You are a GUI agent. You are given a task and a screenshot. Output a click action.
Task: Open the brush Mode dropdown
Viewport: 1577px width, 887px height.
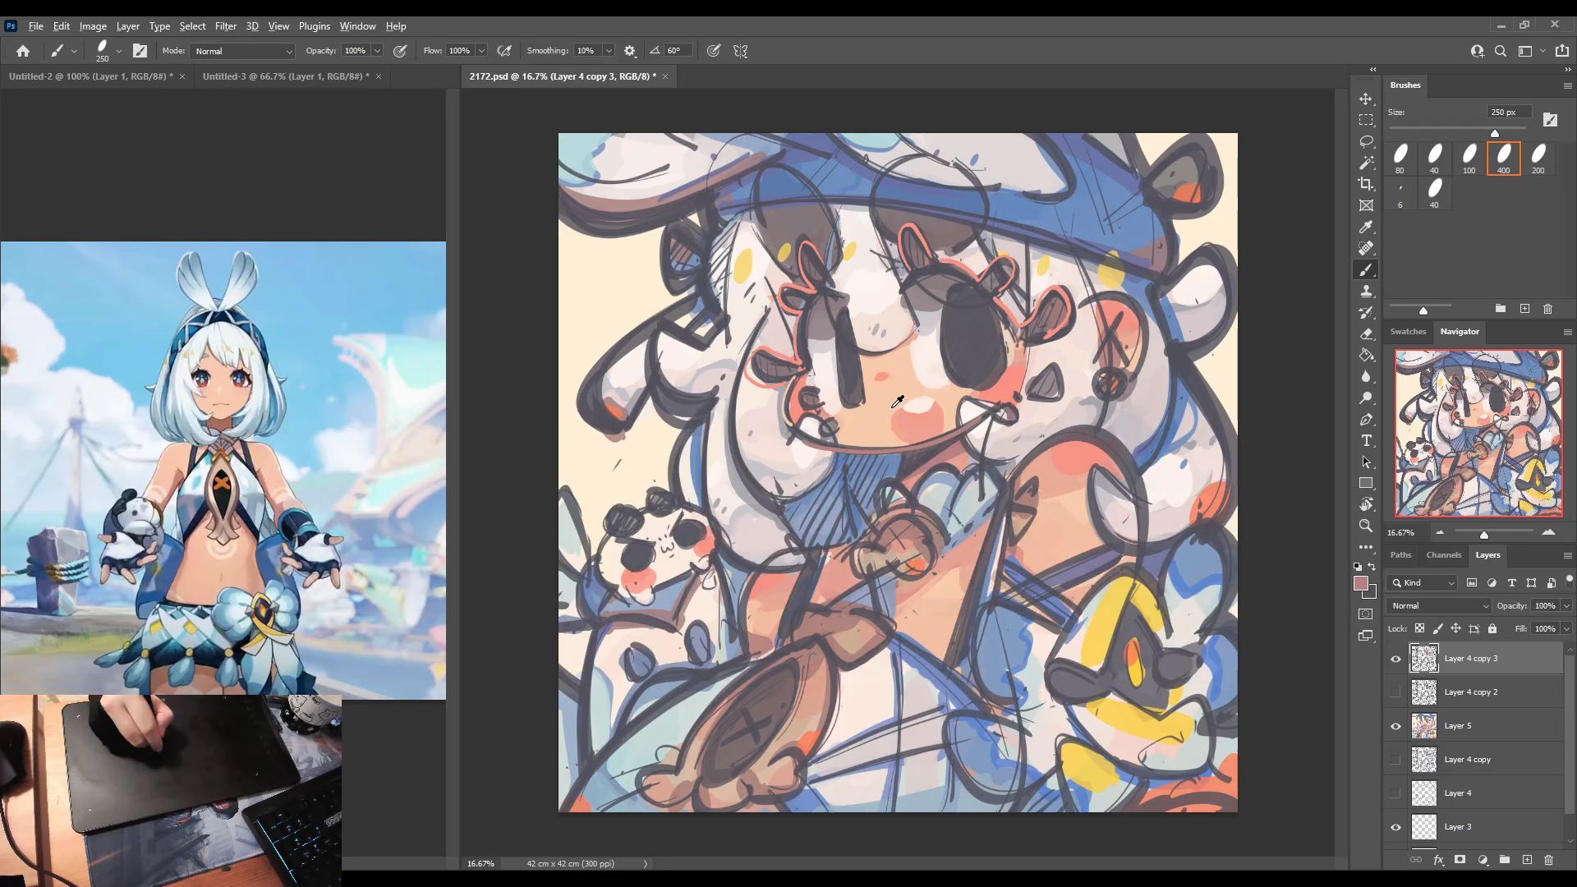pos(243,51)
